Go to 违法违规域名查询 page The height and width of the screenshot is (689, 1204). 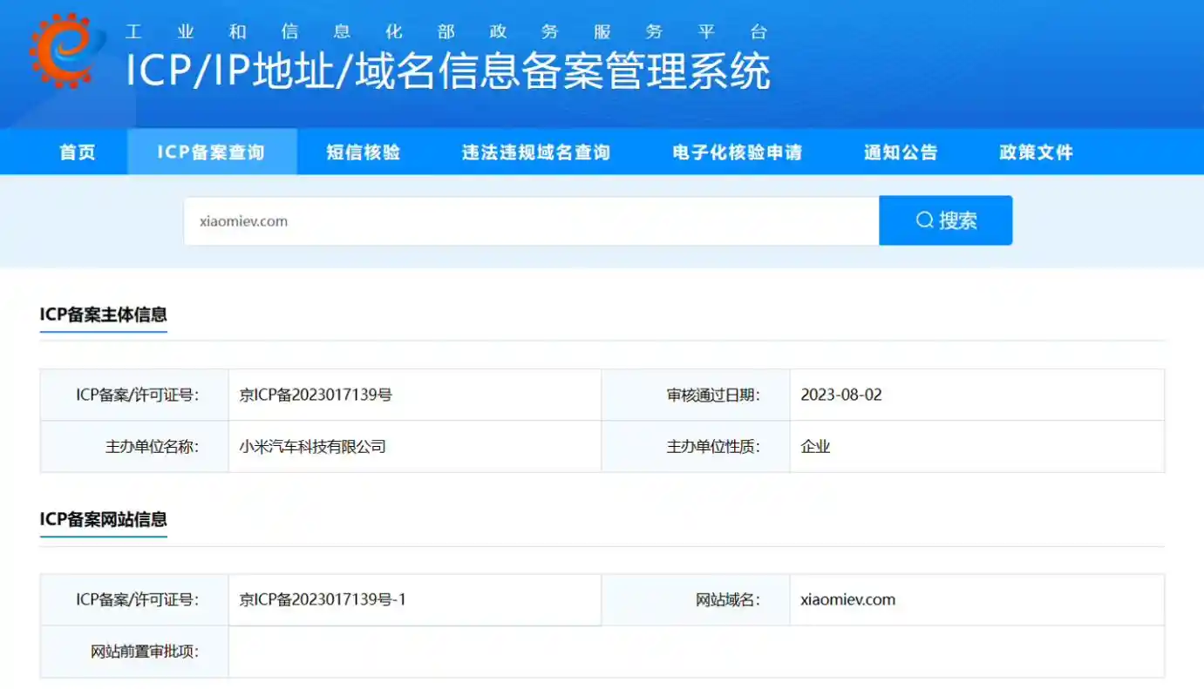click(x=535, y=151)
